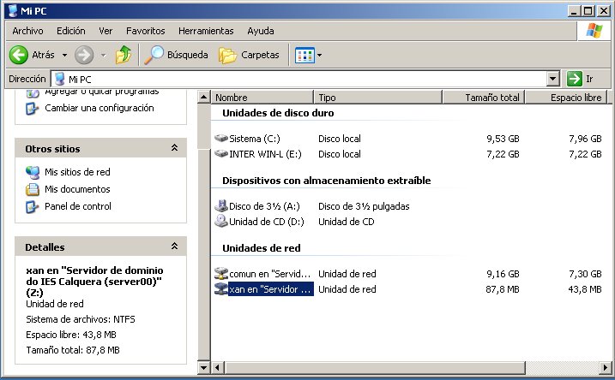The width and height of the screenshot is (615, 380).
Task: Click the Mis documentos icon
Action: pyautogui.click(x=33, y=189)
